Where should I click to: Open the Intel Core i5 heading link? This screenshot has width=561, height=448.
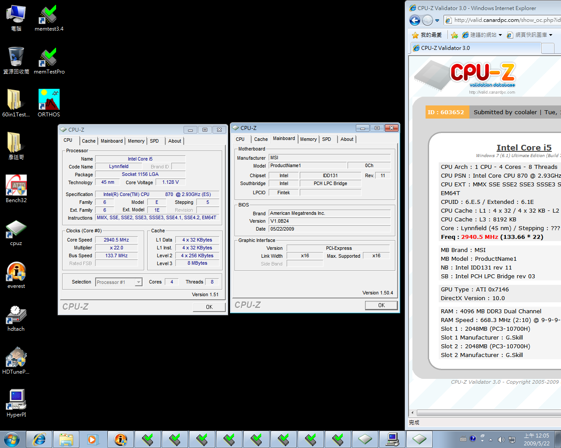524,148
